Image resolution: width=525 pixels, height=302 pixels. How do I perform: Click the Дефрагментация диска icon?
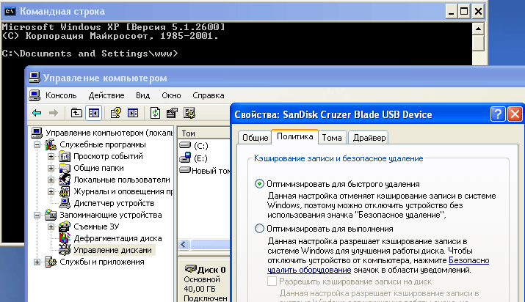click(65, 238)
